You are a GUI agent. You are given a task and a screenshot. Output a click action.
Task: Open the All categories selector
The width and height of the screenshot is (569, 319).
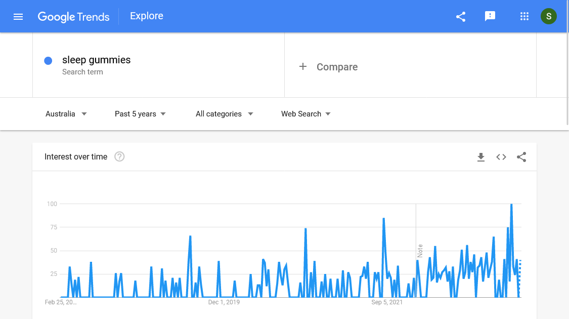pyautogui.click(x=224, y=114)
